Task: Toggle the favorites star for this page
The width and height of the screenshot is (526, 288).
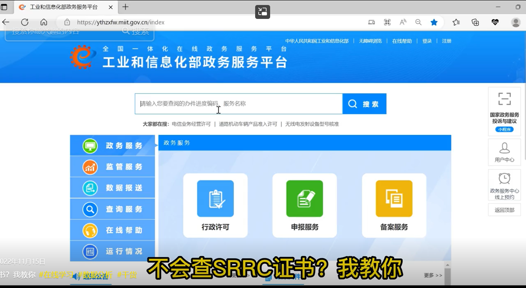Action: point(434,22)
